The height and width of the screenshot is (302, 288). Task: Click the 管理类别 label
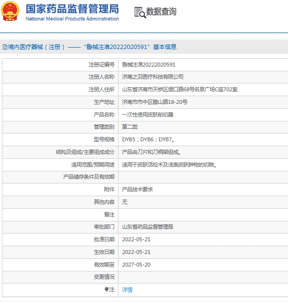point(104,127)
